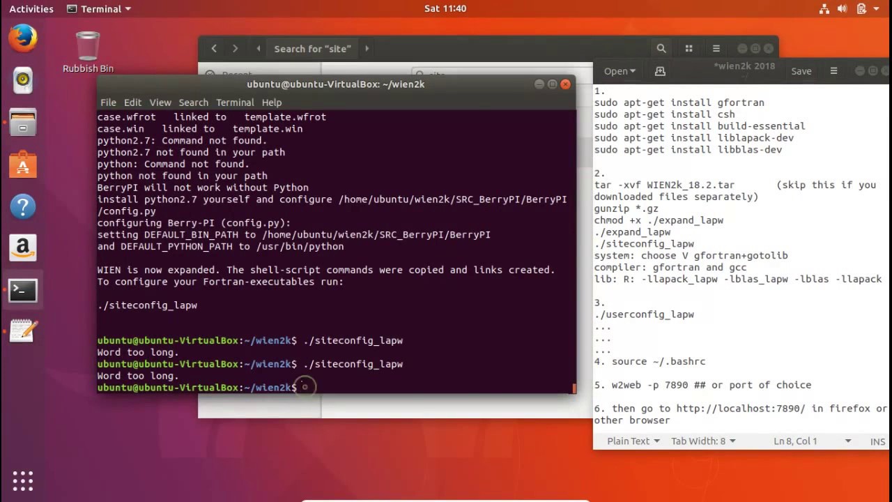Click "sudo apt-get install csh" line

click(664, 114)
